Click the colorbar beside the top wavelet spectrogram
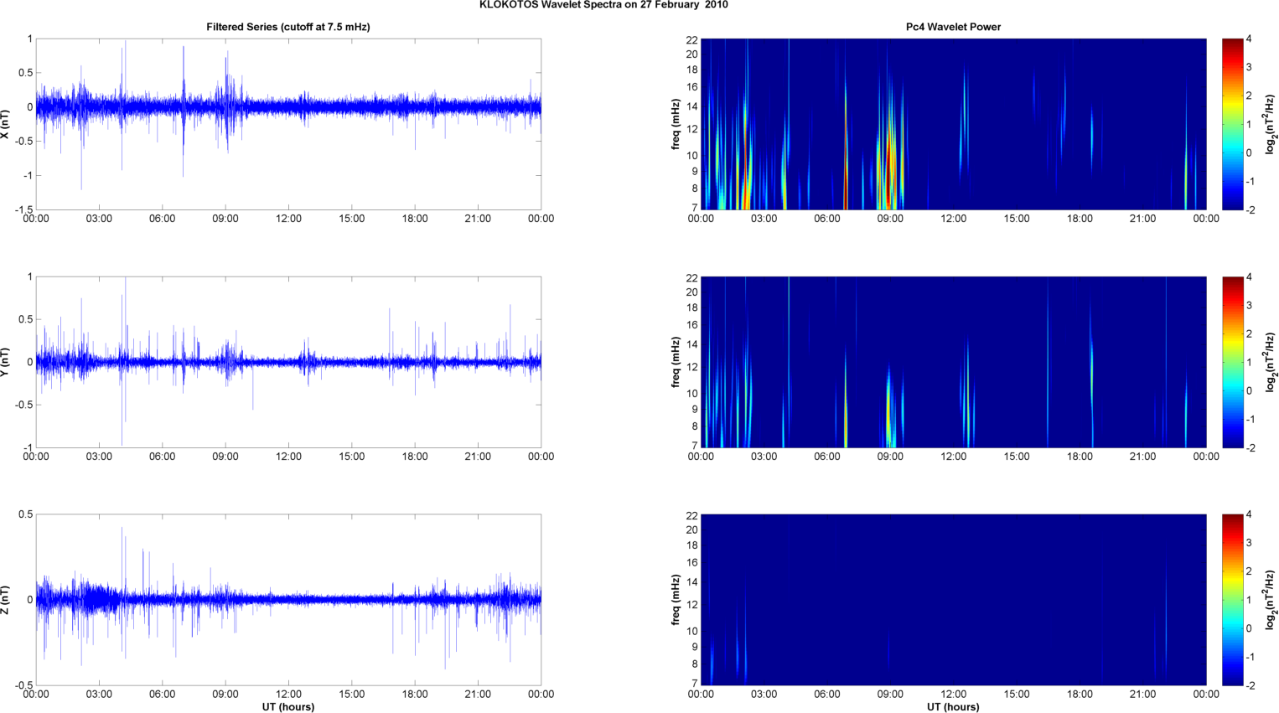The width and height of the screenshot is (1279, 713). coord(1232,124)
